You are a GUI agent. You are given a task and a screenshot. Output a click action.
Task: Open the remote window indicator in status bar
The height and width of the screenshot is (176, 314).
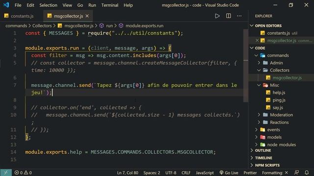[x=6, y=173]
